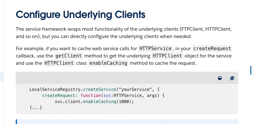Click the blue scrollbar position marker
The width and height of the screenshot is (254, 124).
tap(251, 70)
